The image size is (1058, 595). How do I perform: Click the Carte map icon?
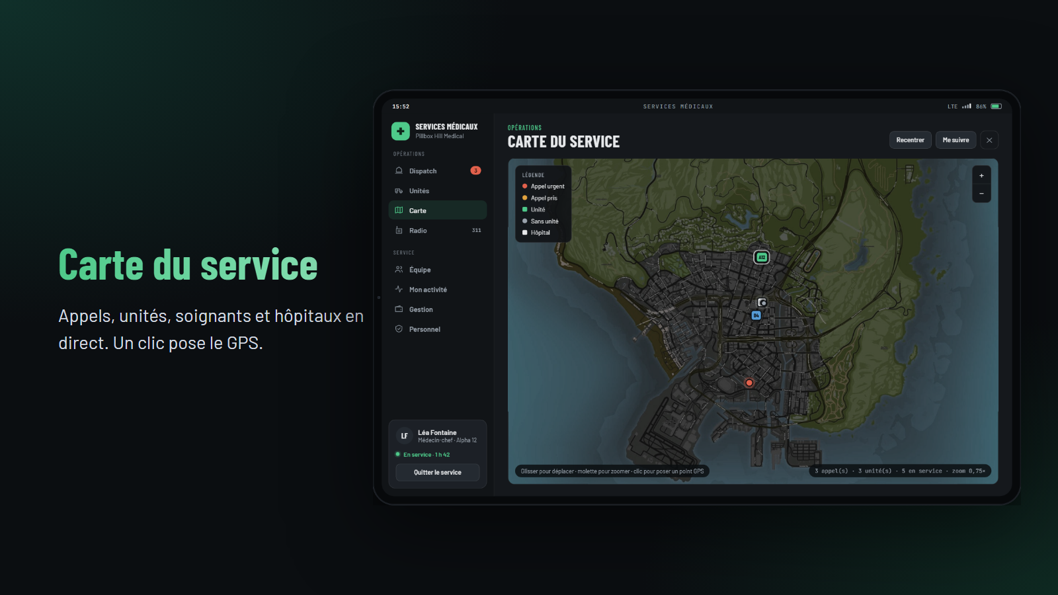[x=399, y=210]
